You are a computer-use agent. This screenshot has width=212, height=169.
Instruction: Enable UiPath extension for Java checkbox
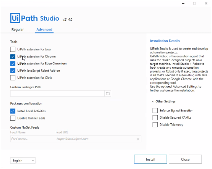pyautogui.click(x=13, y=49)
